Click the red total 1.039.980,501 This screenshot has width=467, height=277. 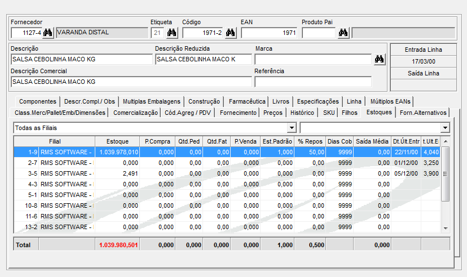tap(118, 245)
